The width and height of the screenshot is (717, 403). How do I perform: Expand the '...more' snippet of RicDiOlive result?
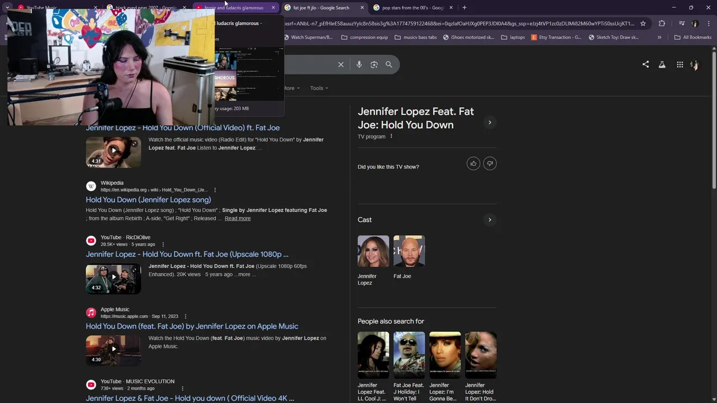(245, 274)
